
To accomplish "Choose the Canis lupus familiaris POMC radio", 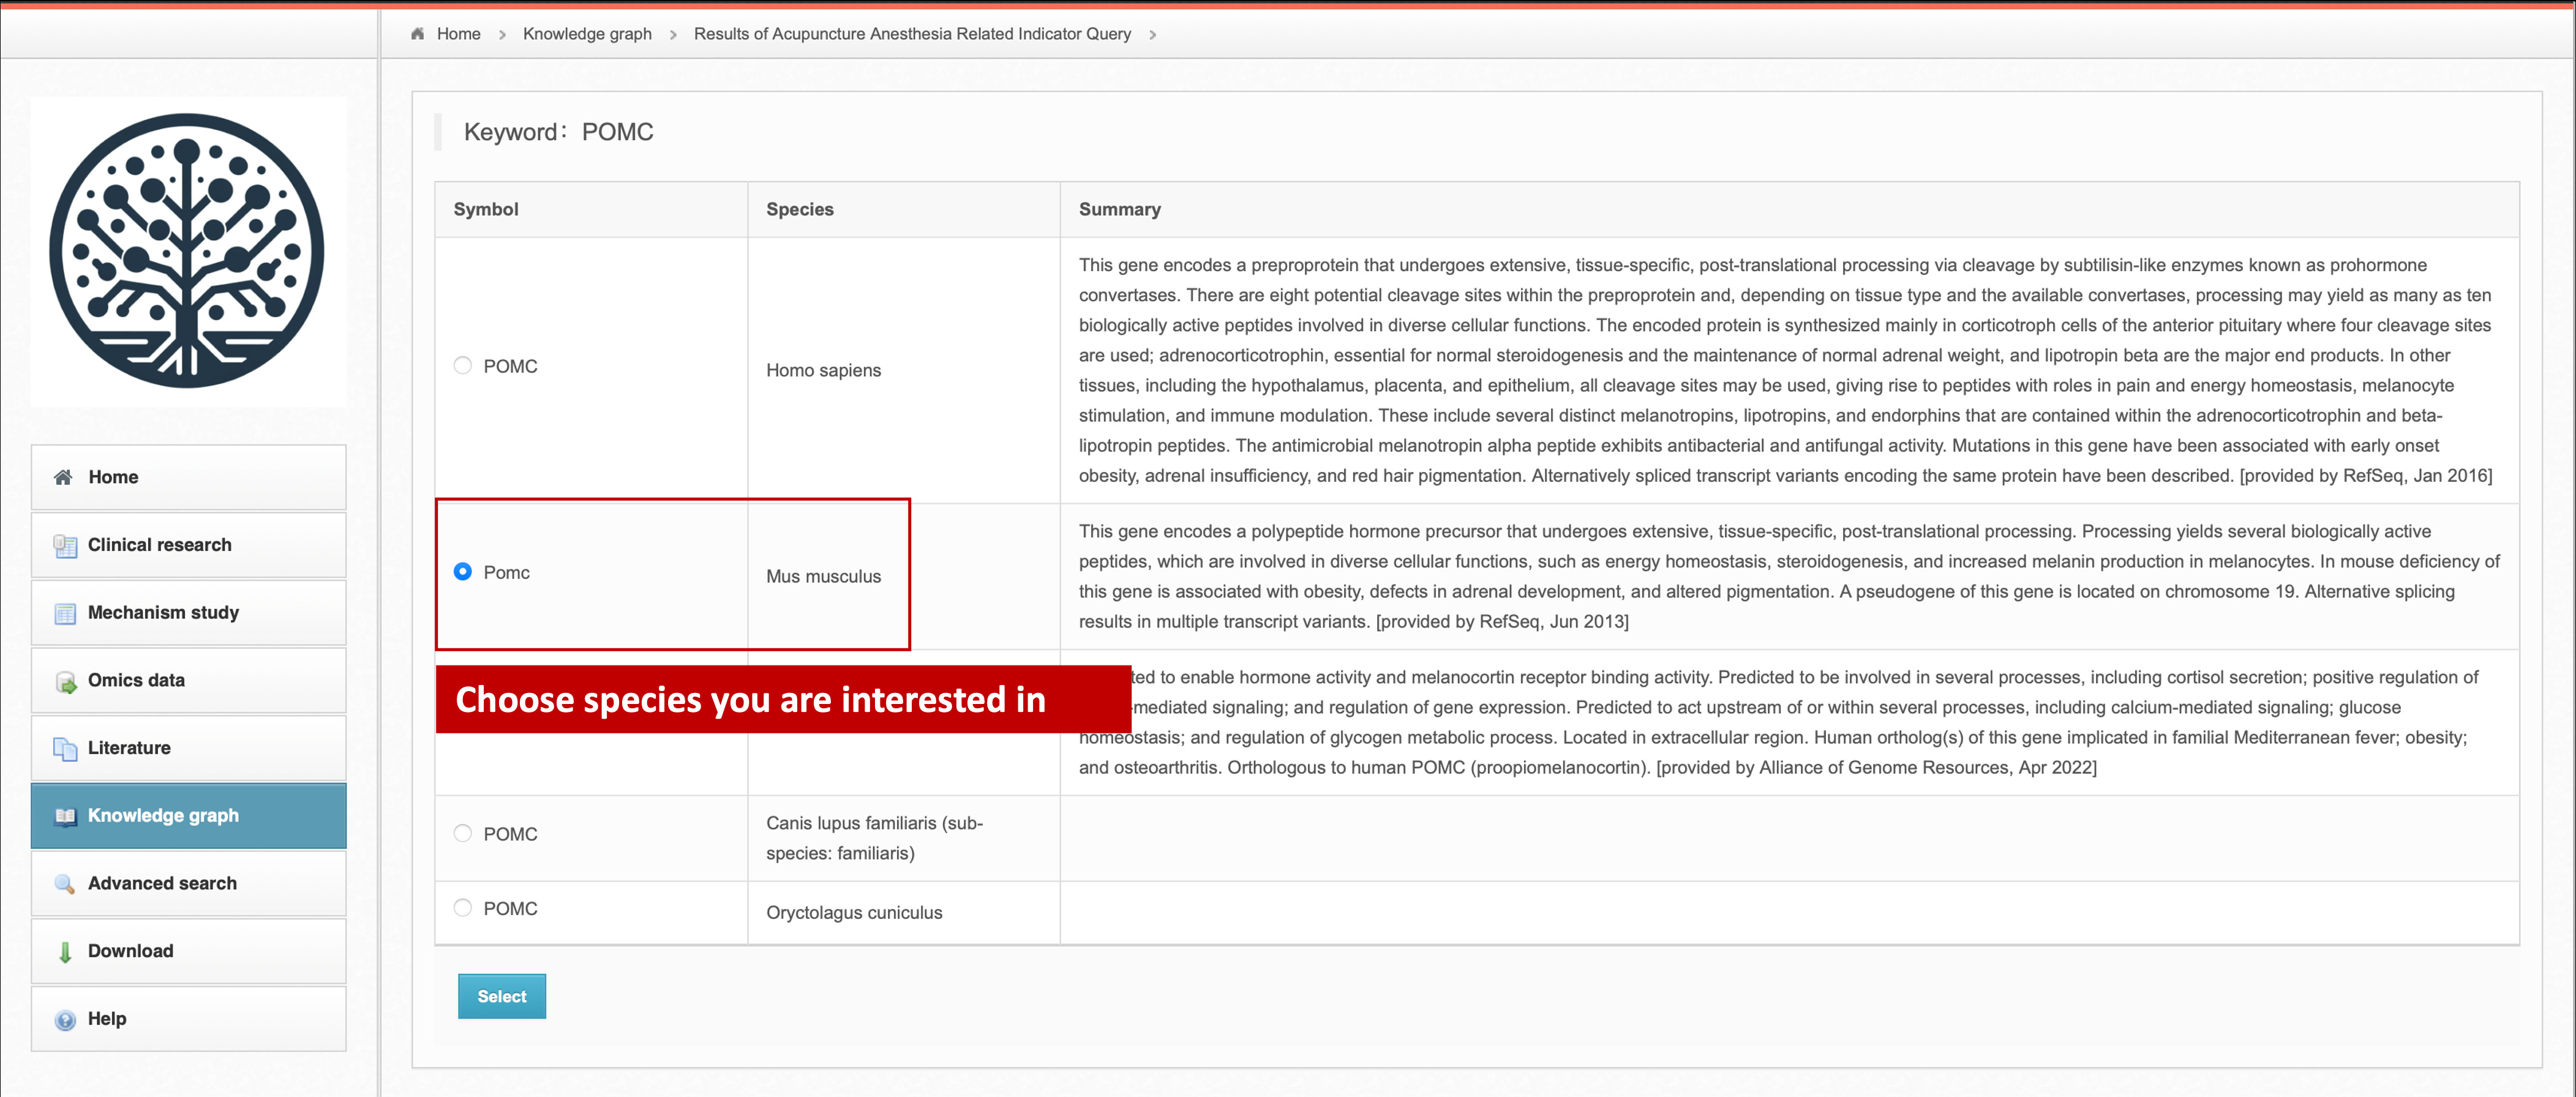I will click(462, 833).
